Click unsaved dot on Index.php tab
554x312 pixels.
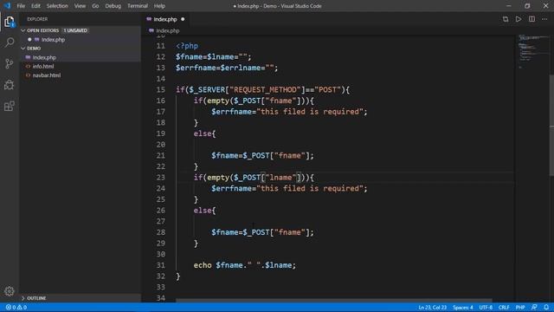click(183, 19)
